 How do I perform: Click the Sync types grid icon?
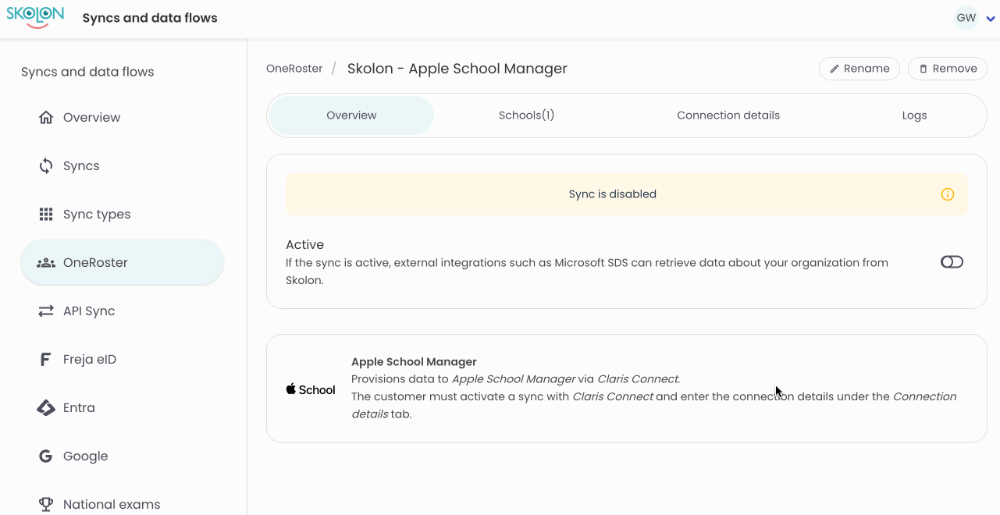pos(46,215)
